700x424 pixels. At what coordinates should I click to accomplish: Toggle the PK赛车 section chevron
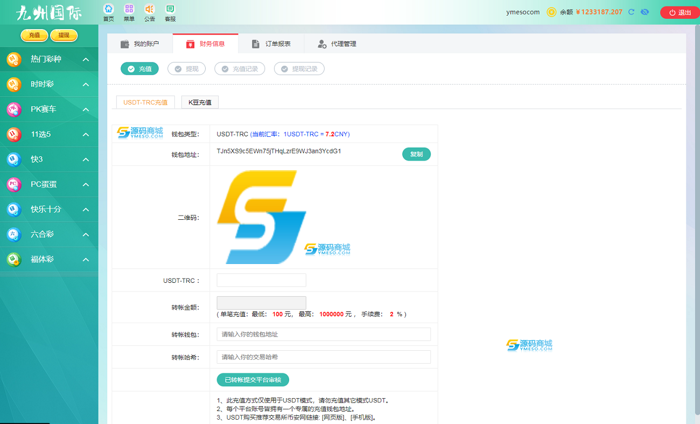(86, 109)
